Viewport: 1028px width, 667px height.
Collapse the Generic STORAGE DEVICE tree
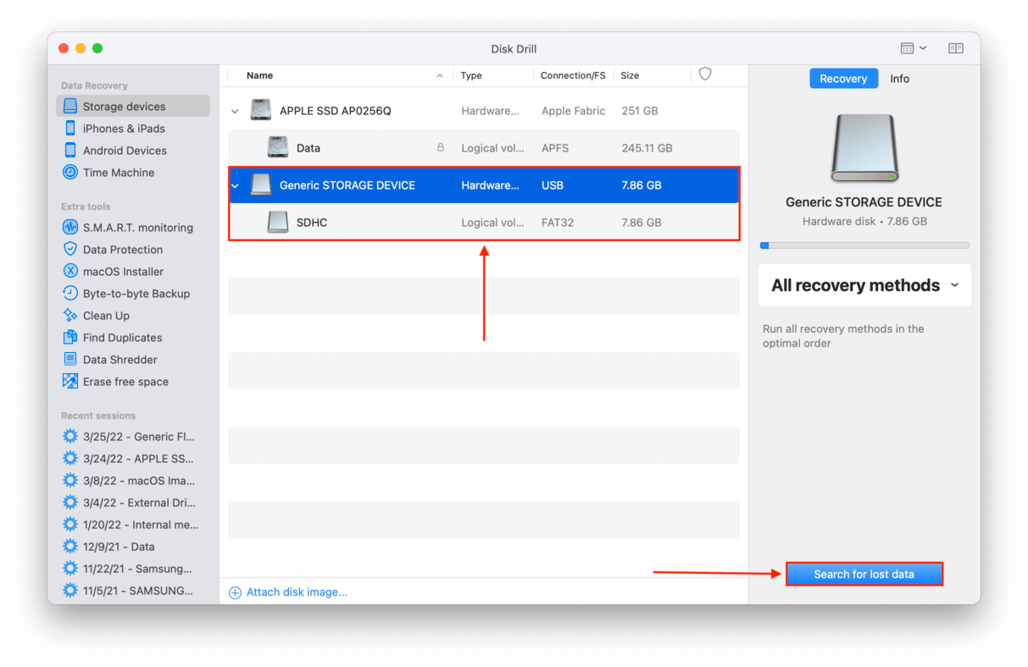click(x=235, y=185)
